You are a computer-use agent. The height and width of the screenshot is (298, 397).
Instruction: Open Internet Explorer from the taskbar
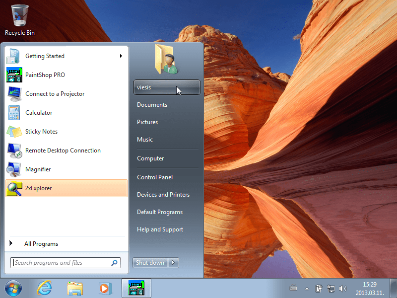pos(44,288)
